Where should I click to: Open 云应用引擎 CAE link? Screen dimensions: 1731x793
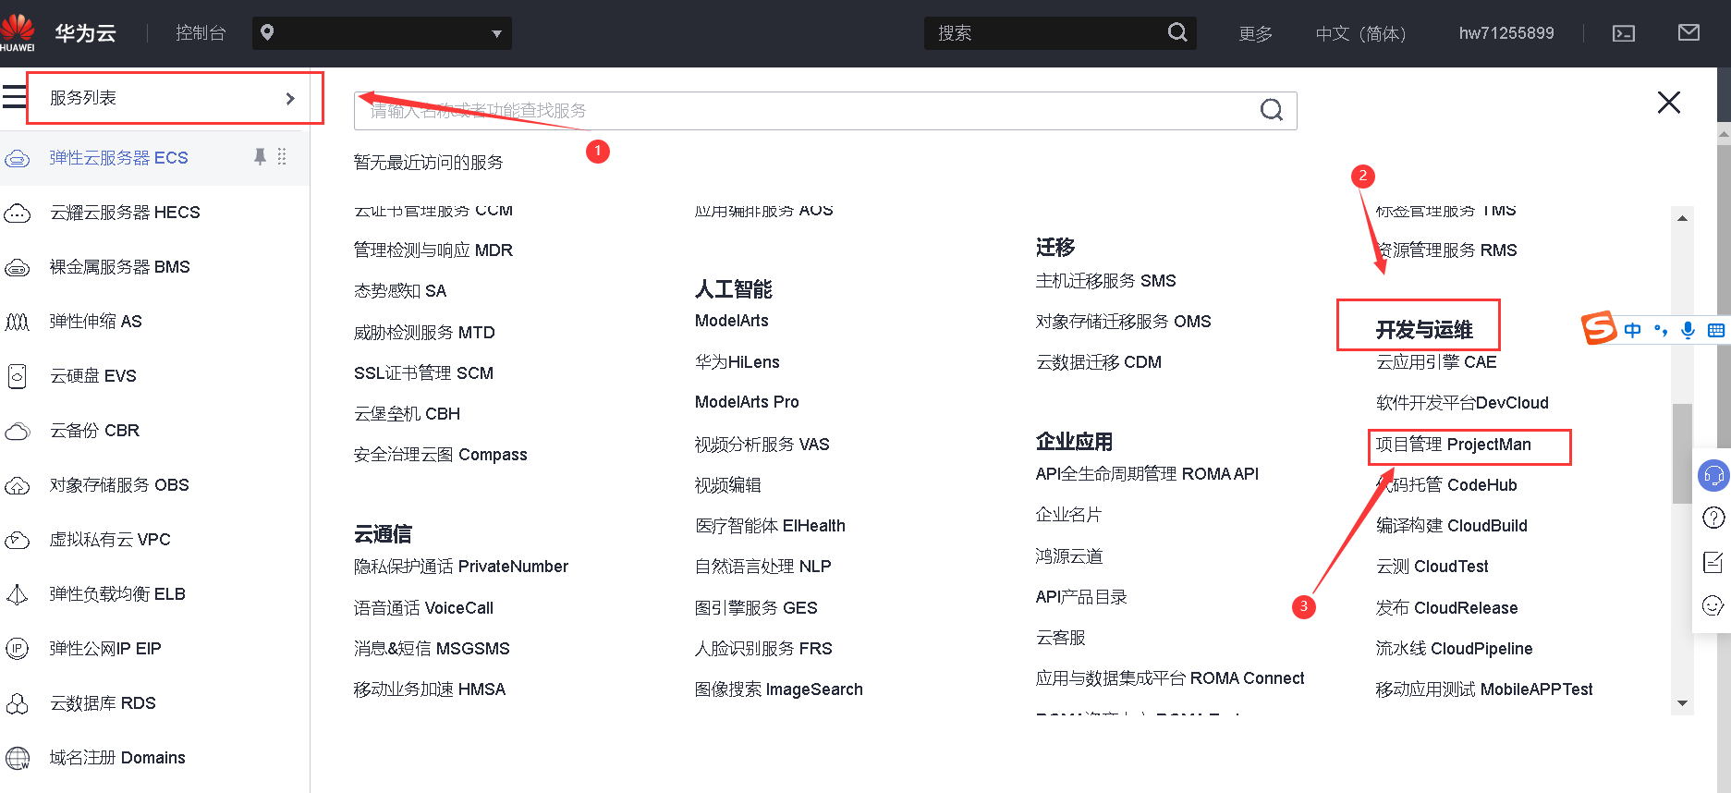[1436, 362]
